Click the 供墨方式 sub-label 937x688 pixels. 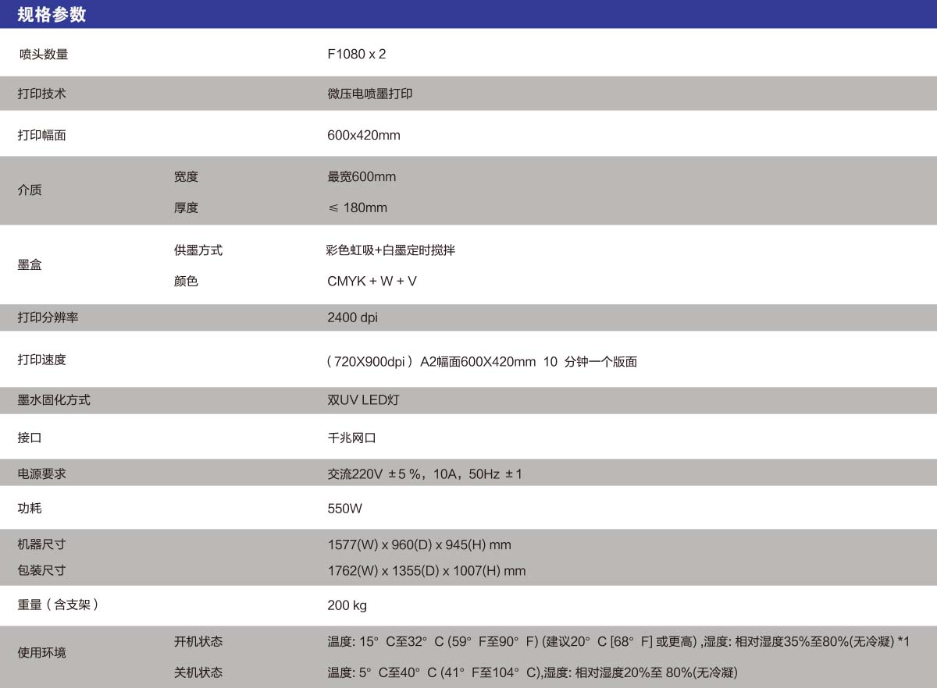click(198, 250)
